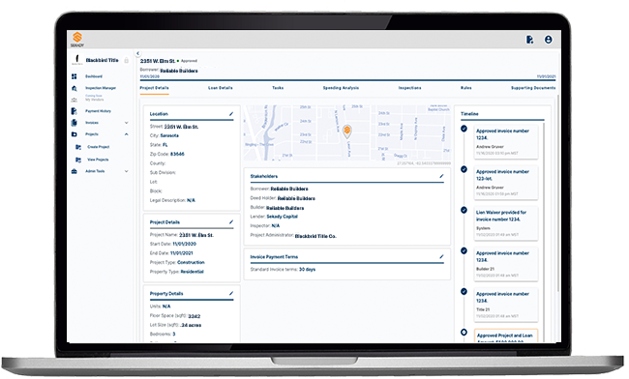This screenshot has height=379, width=629.
Task: Expand the Admin Tools chevron
Action: pos(127,171)
